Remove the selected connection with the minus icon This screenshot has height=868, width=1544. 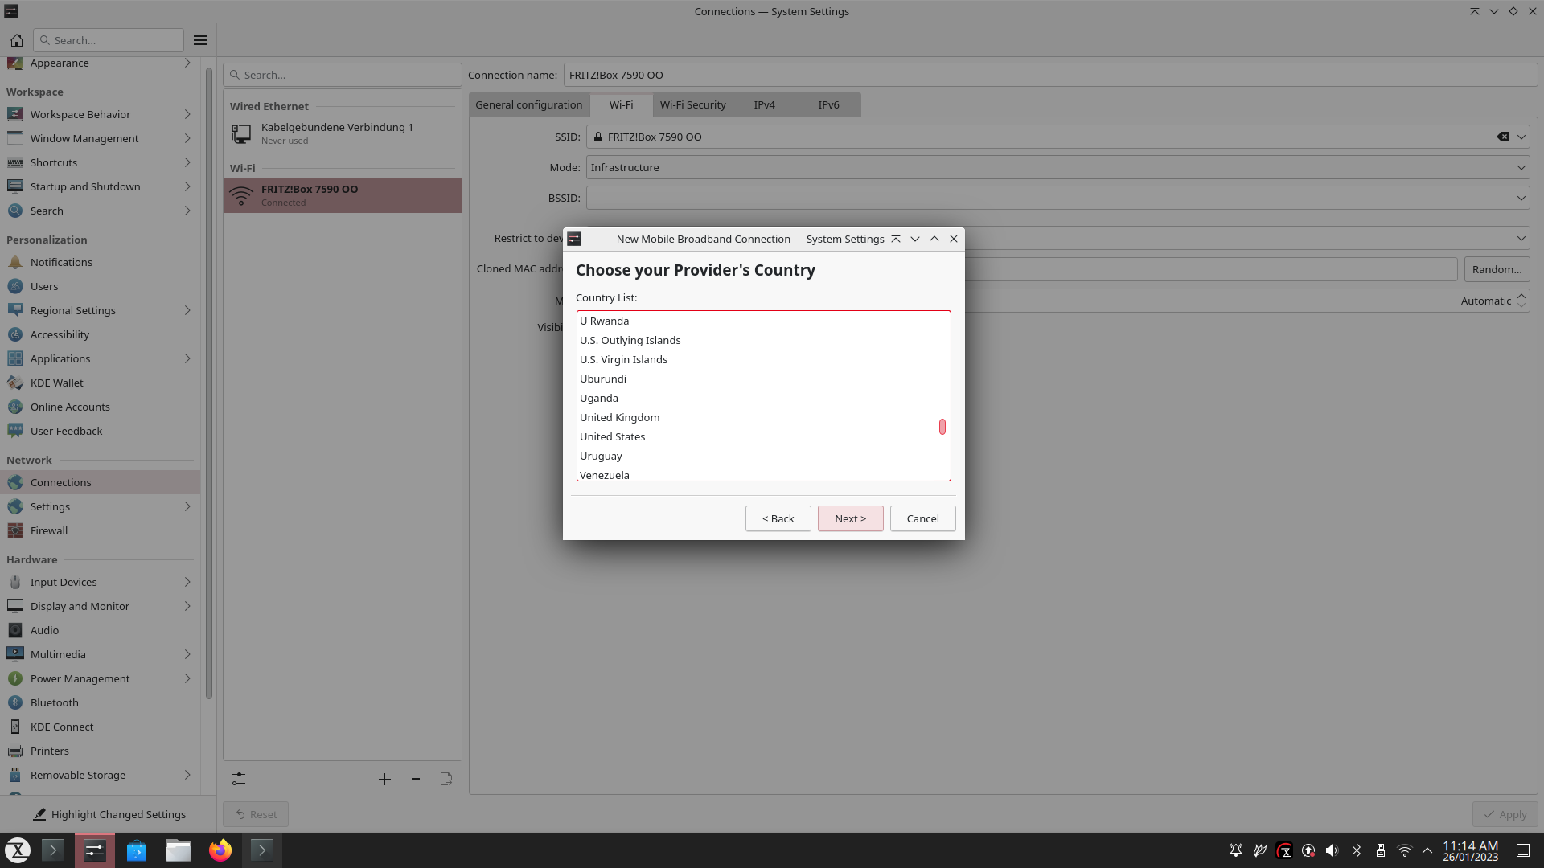(x=416, y=779)
